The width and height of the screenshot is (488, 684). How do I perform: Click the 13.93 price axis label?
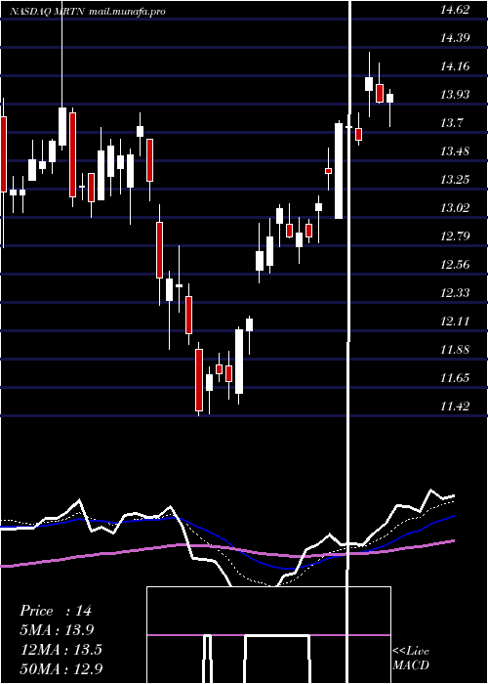click(455, 94)
